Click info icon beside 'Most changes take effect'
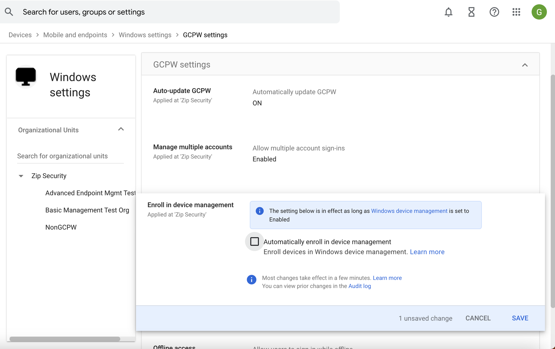 coord(251,279)
